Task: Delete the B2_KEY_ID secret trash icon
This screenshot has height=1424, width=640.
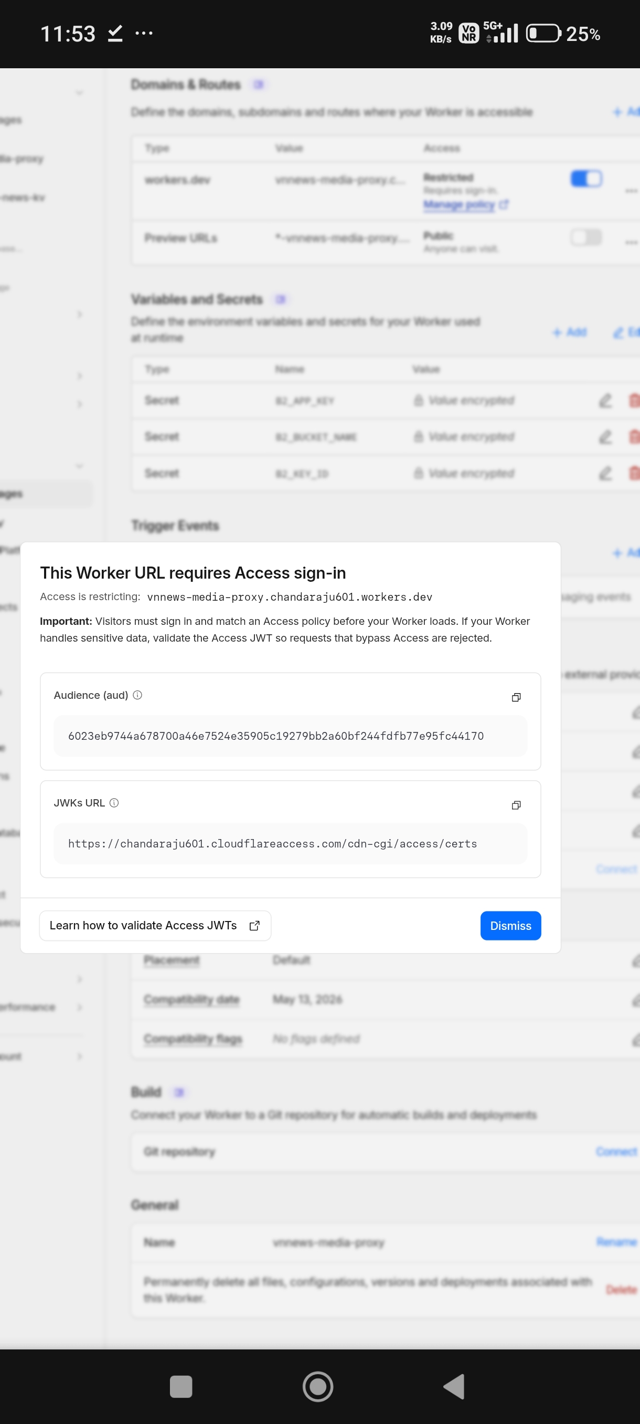Action: pyautogui.click(x=634, y=473)
